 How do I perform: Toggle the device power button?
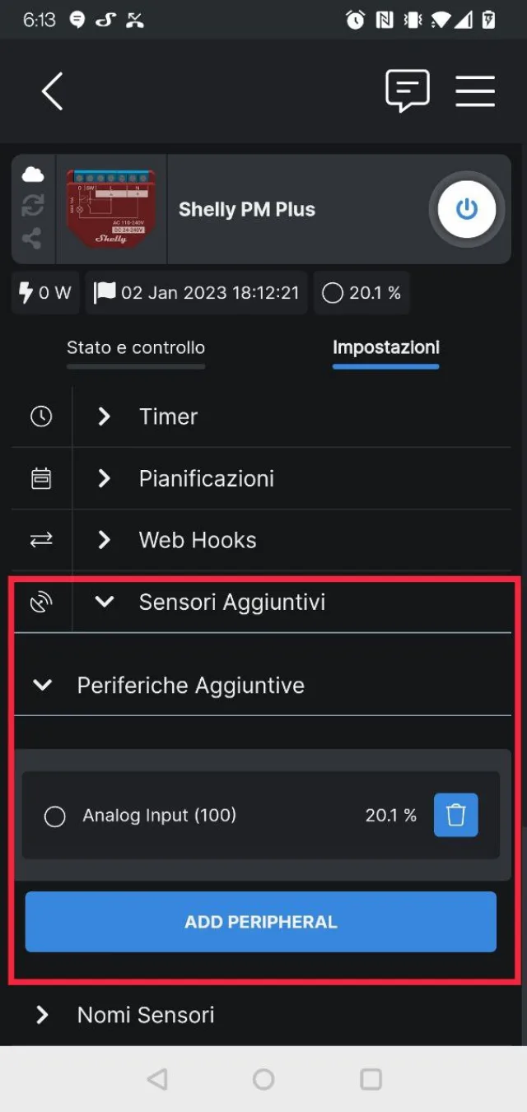466,209
